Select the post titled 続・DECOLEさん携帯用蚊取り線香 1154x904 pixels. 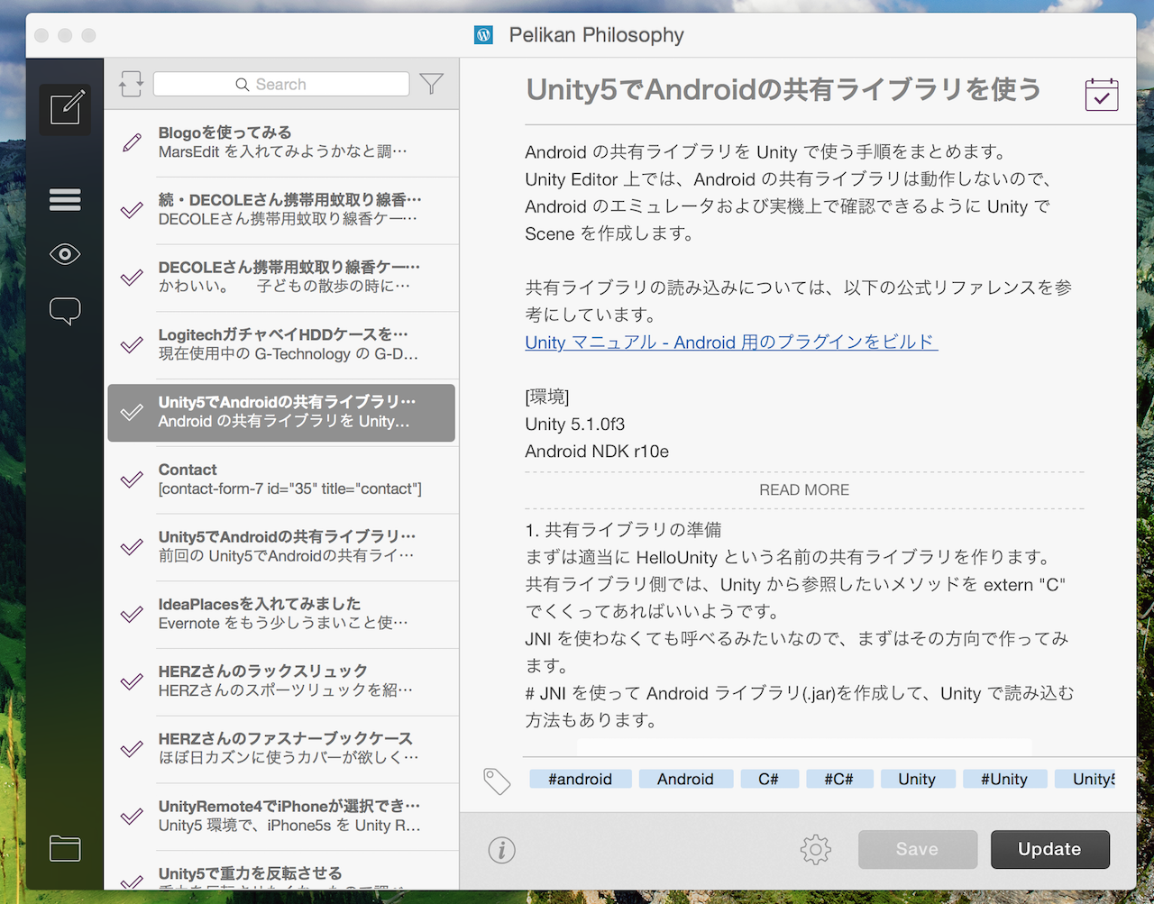[x=281, y=210]
